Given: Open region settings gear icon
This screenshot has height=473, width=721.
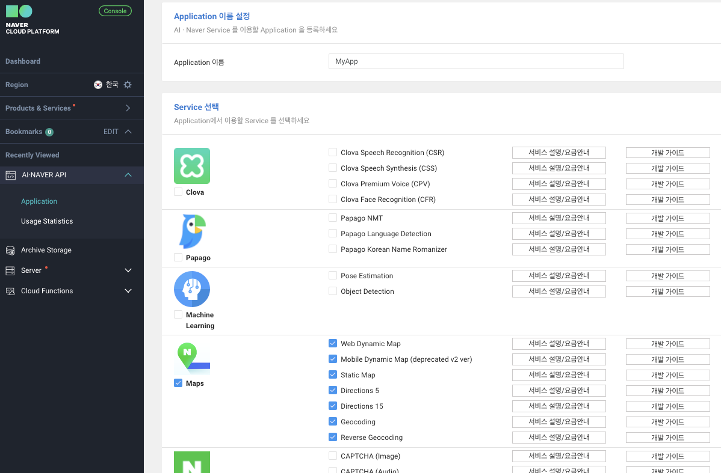Looking at the screenshot, I should pos(128,85).
